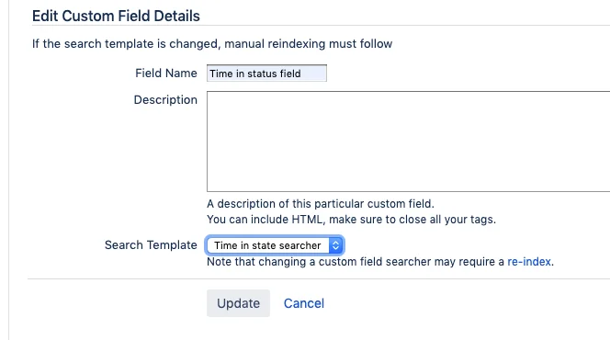Click the divider line above the Update button
This screenshot has height=340, width=610.
click(x=319, y=278)
